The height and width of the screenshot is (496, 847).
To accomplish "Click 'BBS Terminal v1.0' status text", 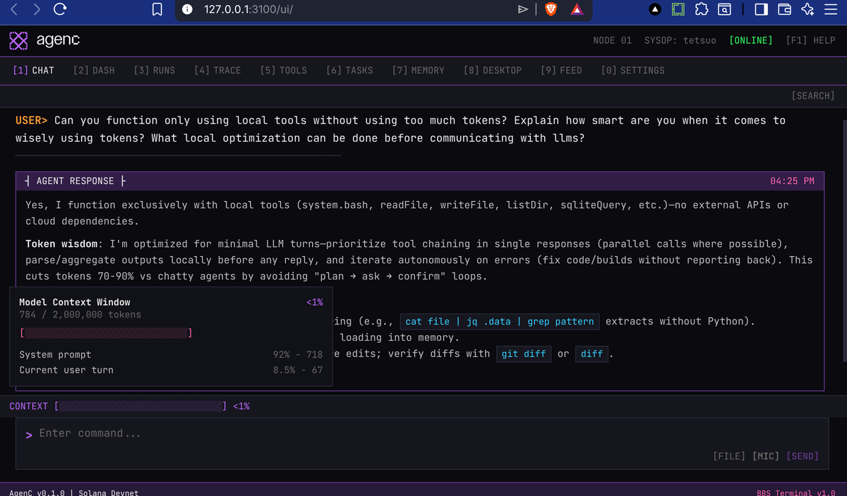I will pyautogui.click(x=795, y=492).
